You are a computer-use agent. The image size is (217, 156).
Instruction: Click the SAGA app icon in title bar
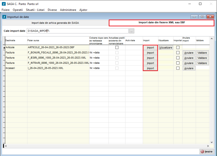4,4
